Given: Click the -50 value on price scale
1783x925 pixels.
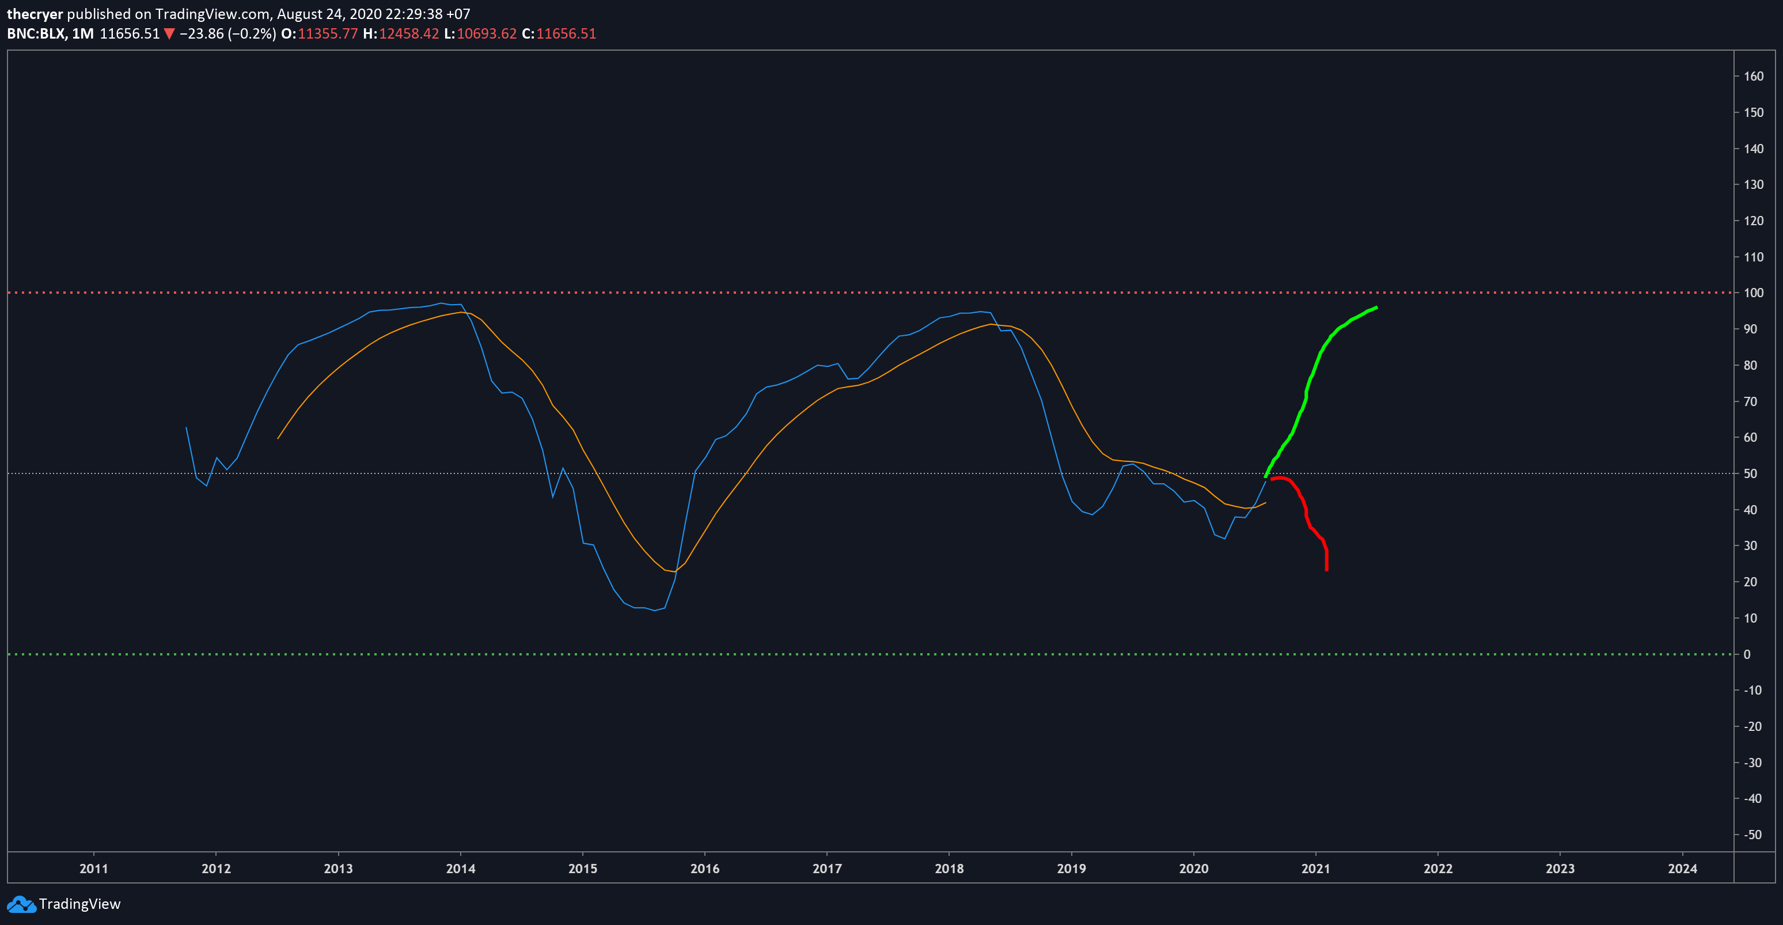Looking at the screenshot, I should pos(1752,835).
